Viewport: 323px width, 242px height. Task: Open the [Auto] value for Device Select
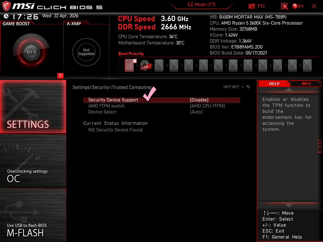pos(196,112)
